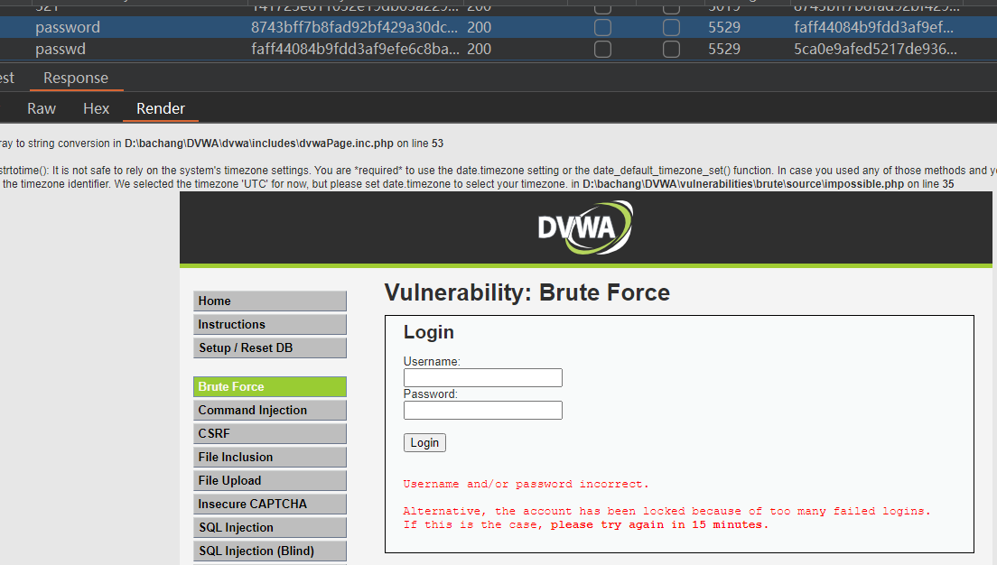
Task: Click the 'Username and/or password incorrect.' message
Action: (x=526, y=485)
